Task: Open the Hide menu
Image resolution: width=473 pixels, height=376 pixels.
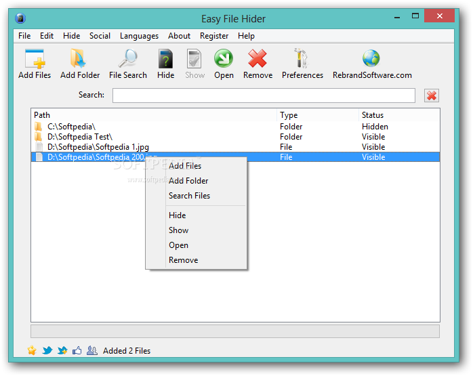Action: pyautogui.click(x=72, y=36)
